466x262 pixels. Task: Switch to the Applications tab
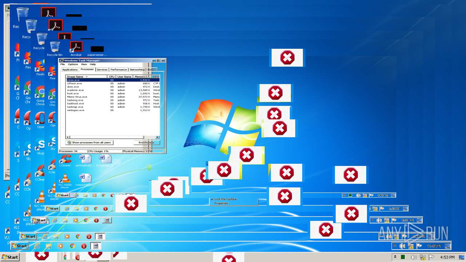pos(70,70)
